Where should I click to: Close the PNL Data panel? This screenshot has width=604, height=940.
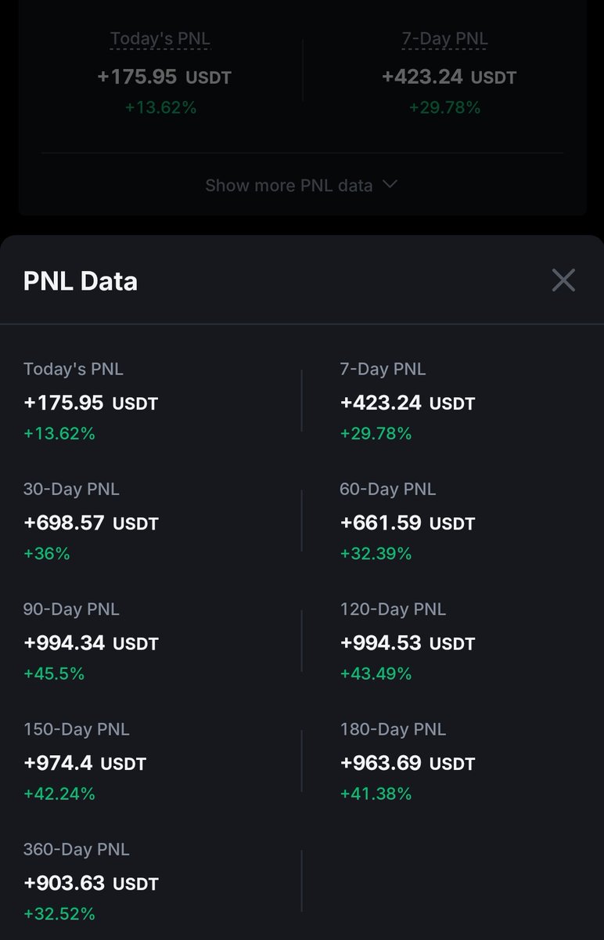tap(563, 280)
